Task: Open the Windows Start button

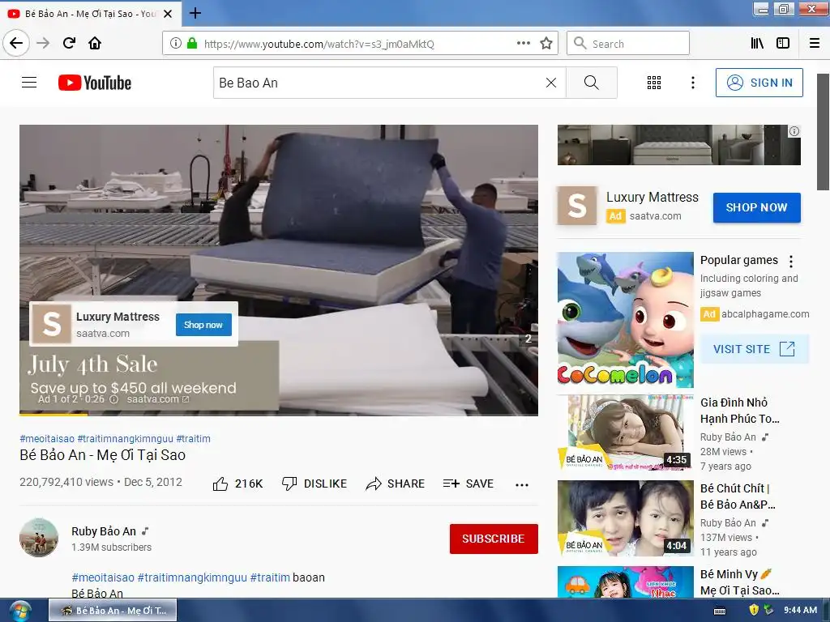Action: point(19,611)
